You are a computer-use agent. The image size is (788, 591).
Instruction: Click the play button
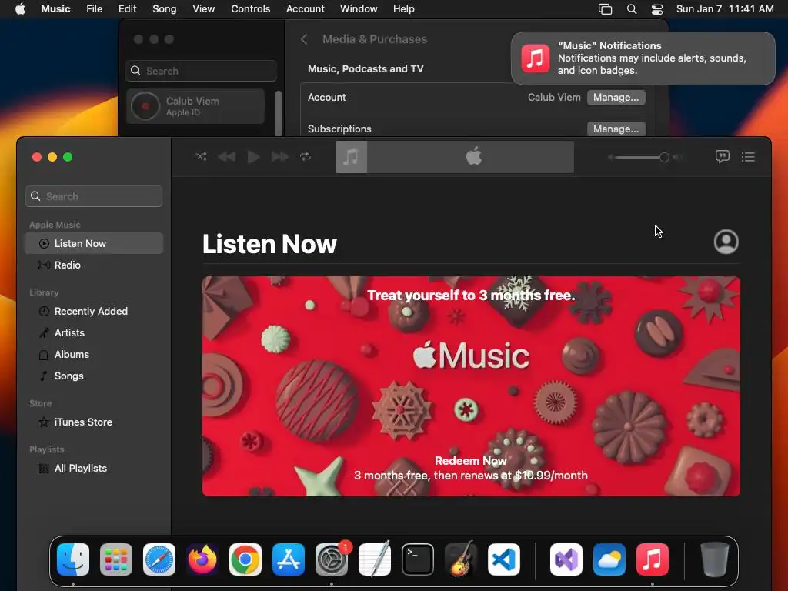click(253, 157)
